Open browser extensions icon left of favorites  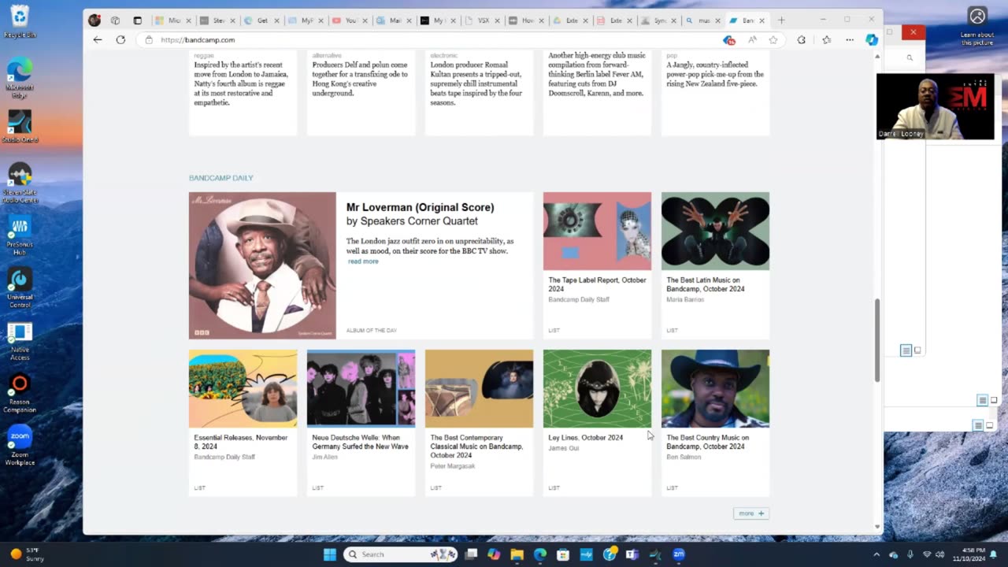[801, 39]
